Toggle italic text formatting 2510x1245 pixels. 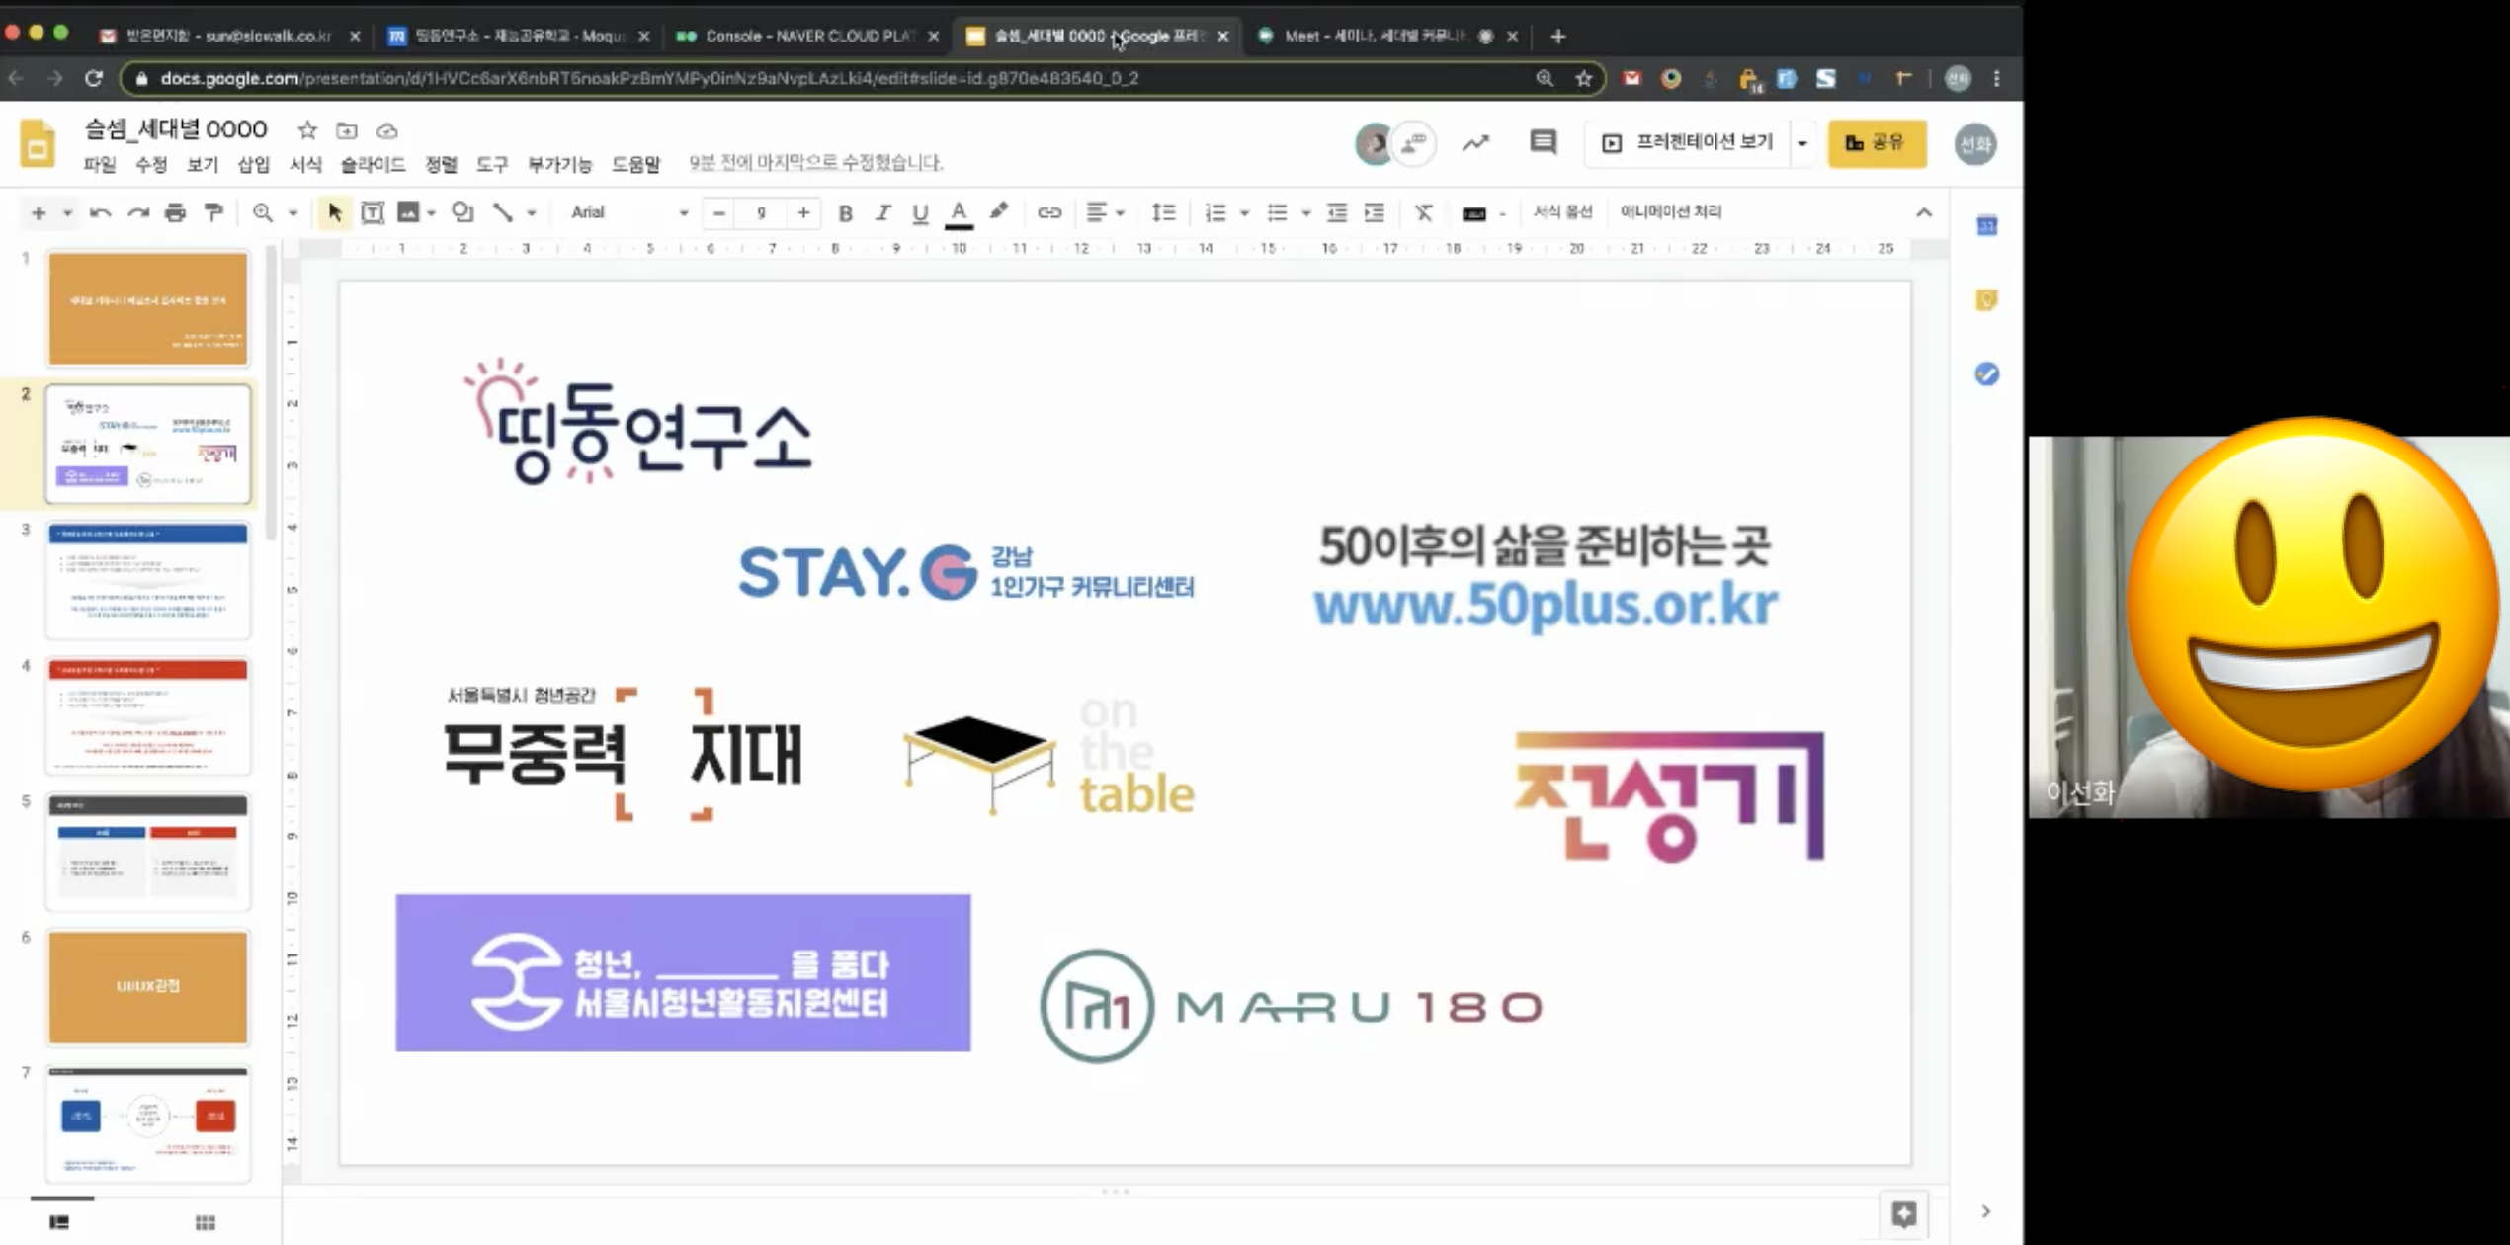click(882, 212)
